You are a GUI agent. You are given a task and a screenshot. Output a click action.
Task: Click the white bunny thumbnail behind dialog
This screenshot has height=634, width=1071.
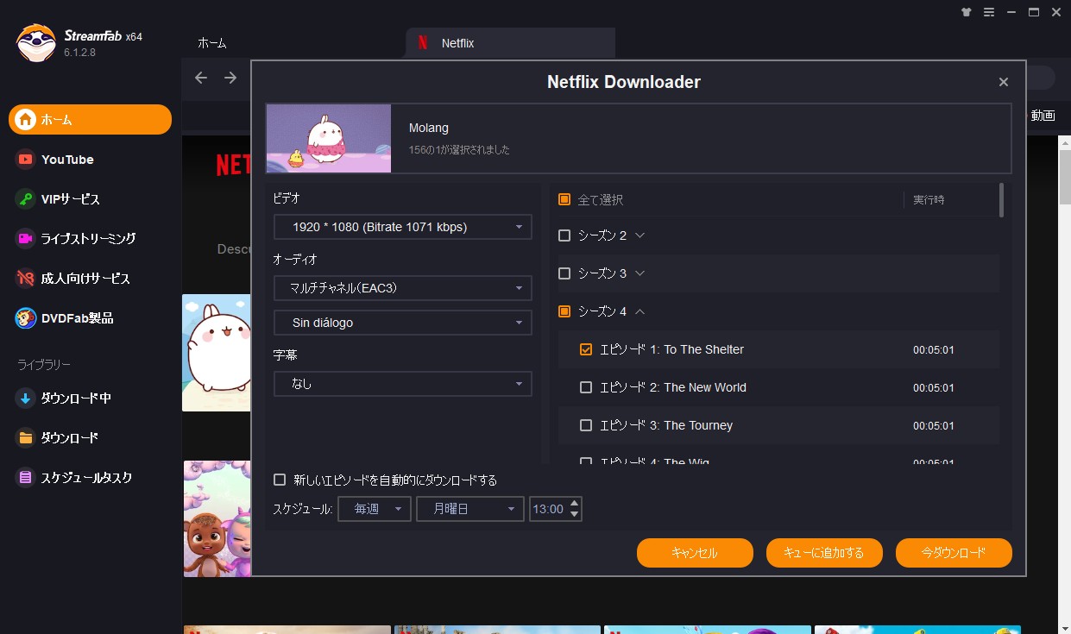[216, 353]
